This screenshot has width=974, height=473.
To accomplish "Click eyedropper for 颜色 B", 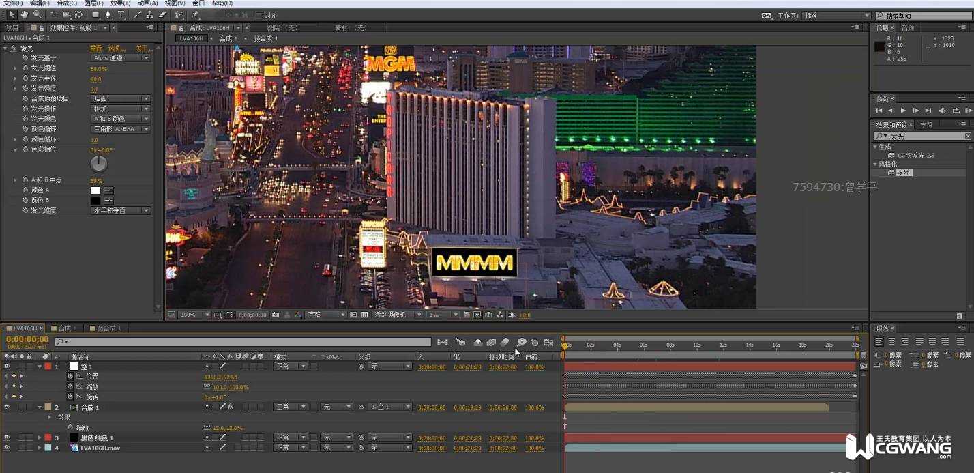I will pos(108,201).
